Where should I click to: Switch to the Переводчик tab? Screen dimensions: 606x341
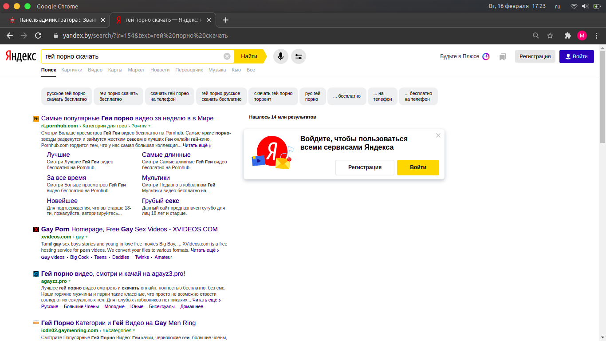(189, 70)
